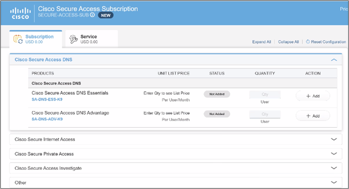Add Cisco Secure Access DNS Essentials
Viewport: 349px width, 189px height.
coord(313,96)
